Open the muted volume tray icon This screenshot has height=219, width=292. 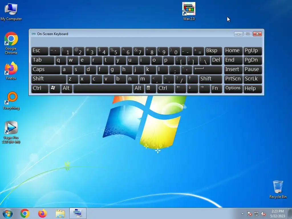point(263,214)
